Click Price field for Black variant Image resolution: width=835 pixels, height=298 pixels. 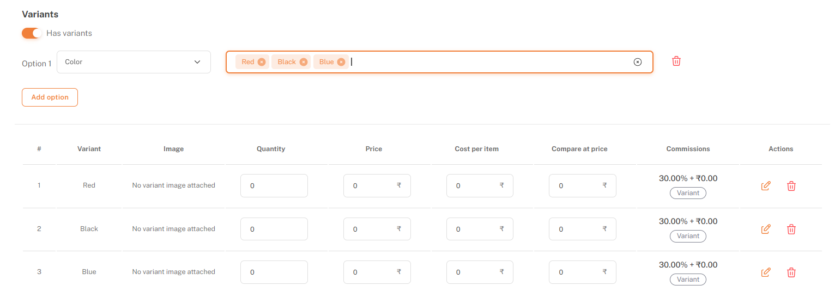point(377,229)
